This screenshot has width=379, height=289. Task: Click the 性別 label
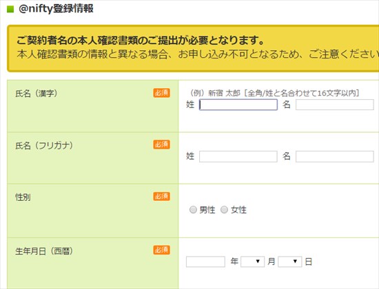(x=23, y=197)
